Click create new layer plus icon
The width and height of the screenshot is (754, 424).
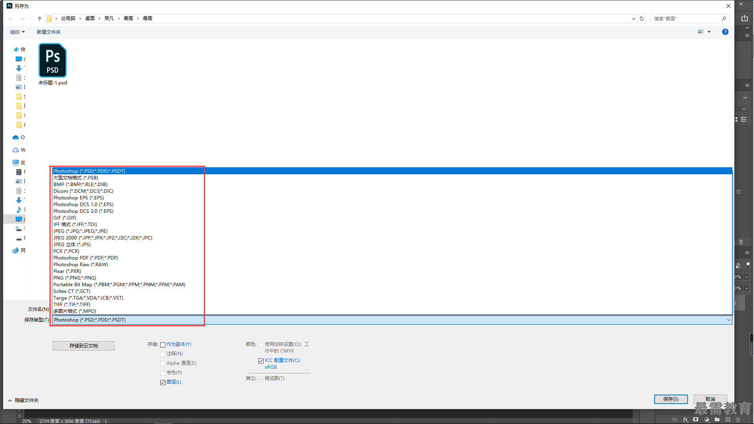pyautogui.click(x=728, y=419)
